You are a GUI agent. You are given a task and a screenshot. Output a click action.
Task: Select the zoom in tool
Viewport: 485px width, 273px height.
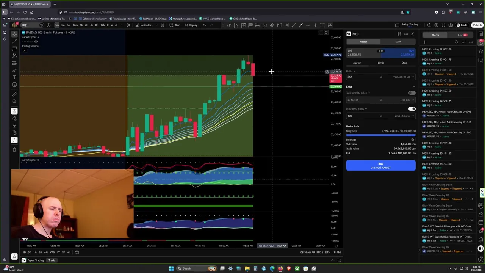(14, 101)
